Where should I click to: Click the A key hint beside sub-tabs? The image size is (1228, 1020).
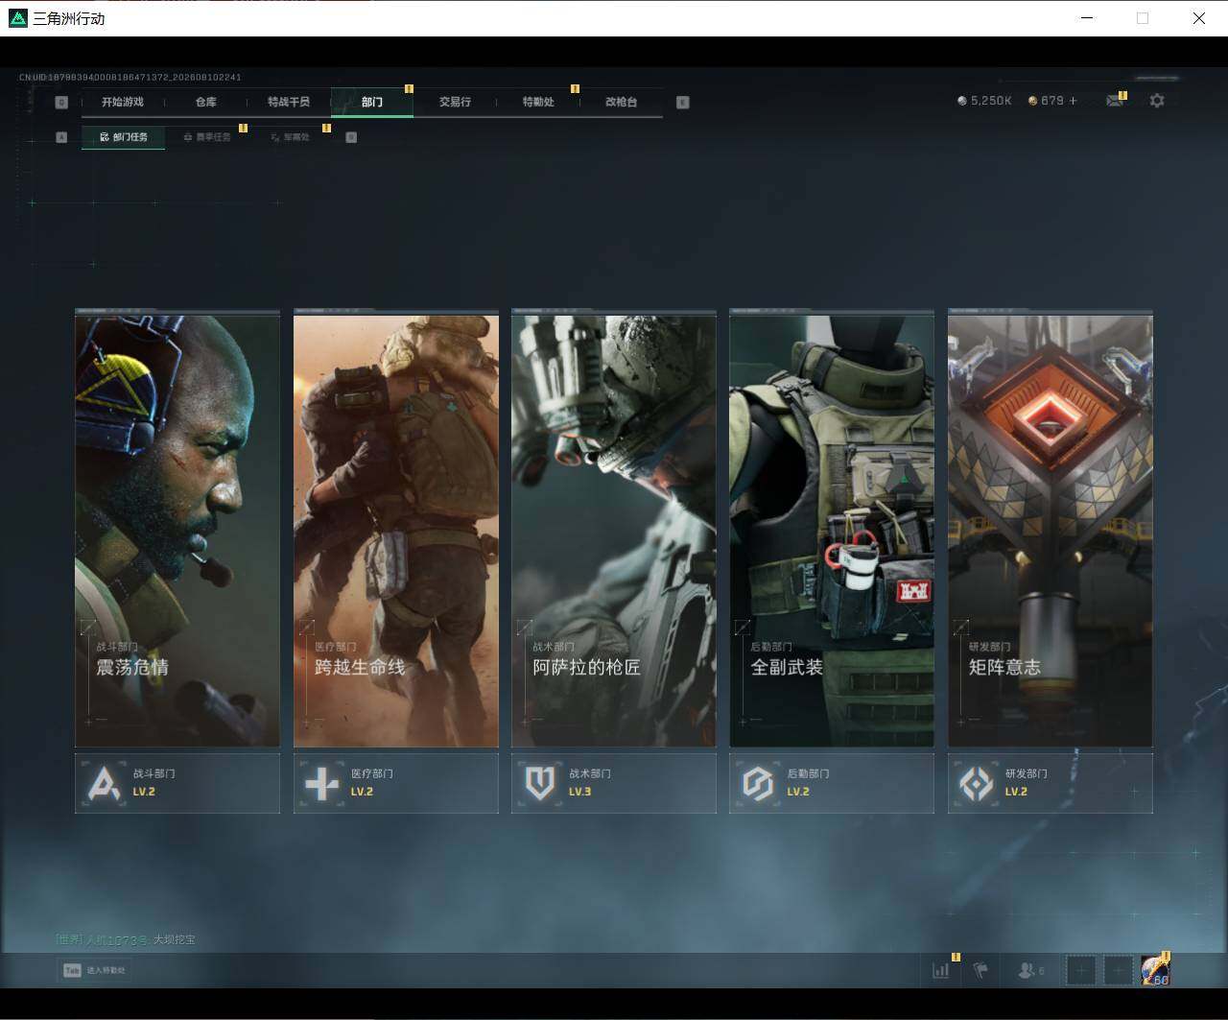(61, 137)
